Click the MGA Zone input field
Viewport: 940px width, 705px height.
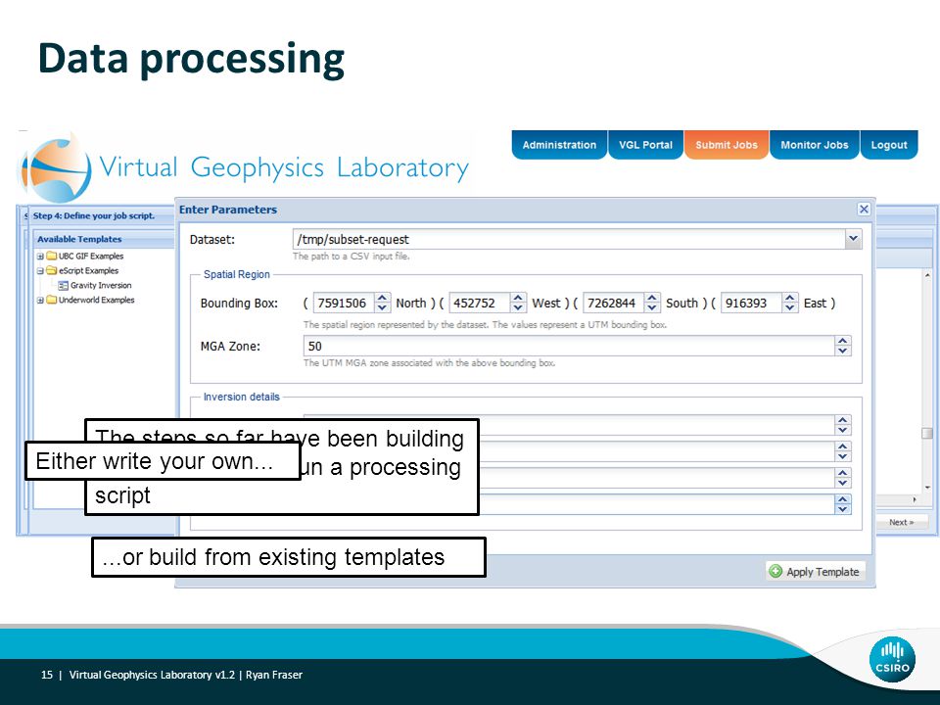pos(569,346)
